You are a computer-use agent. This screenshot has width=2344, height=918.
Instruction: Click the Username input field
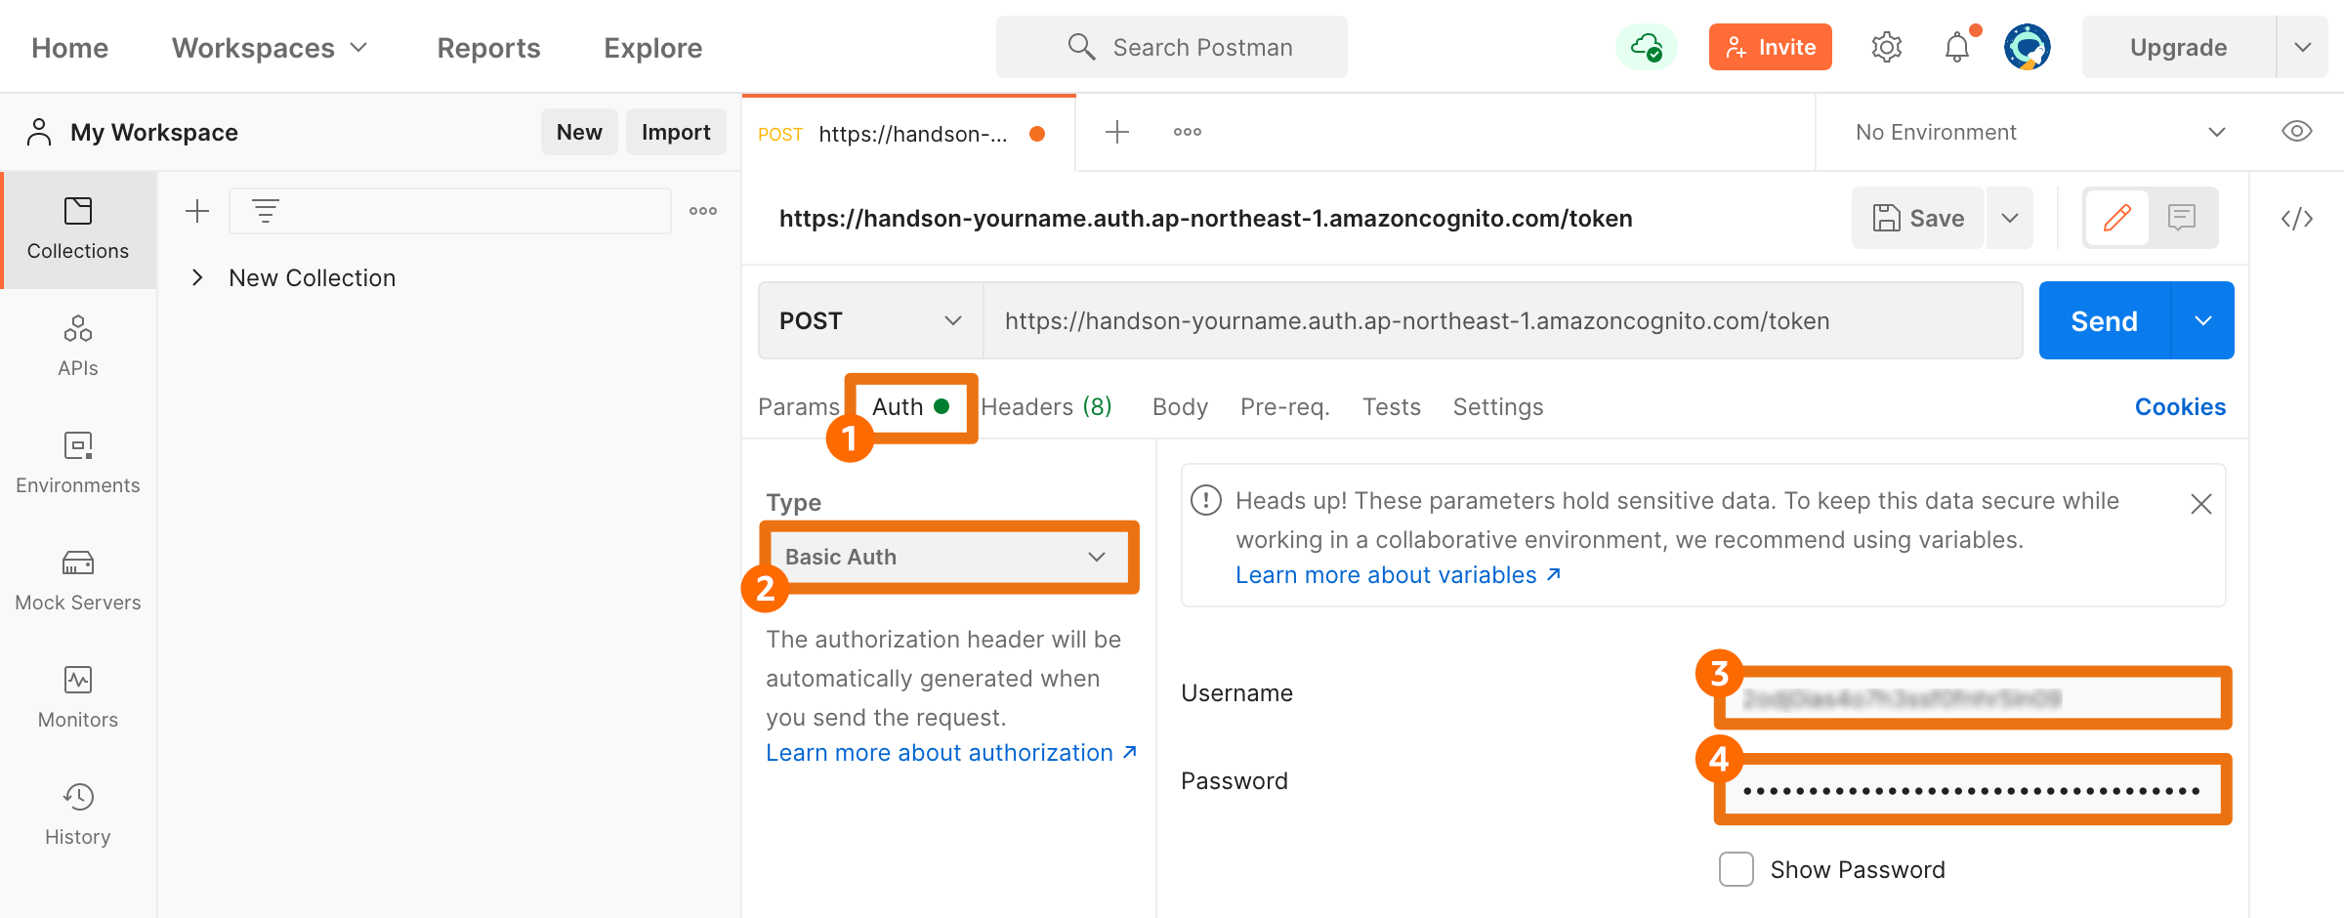(x=1973, y=697)
